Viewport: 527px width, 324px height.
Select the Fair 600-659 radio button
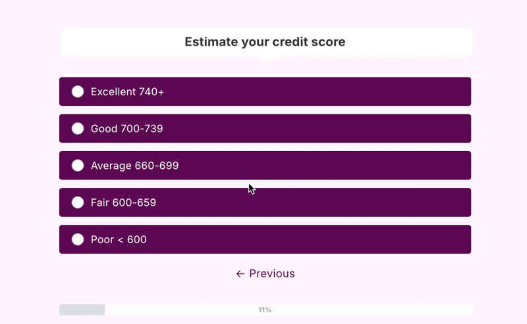78,202
